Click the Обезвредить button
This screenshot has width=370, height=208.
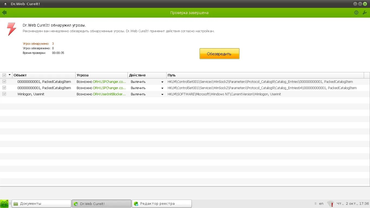[x=219, y=54]
